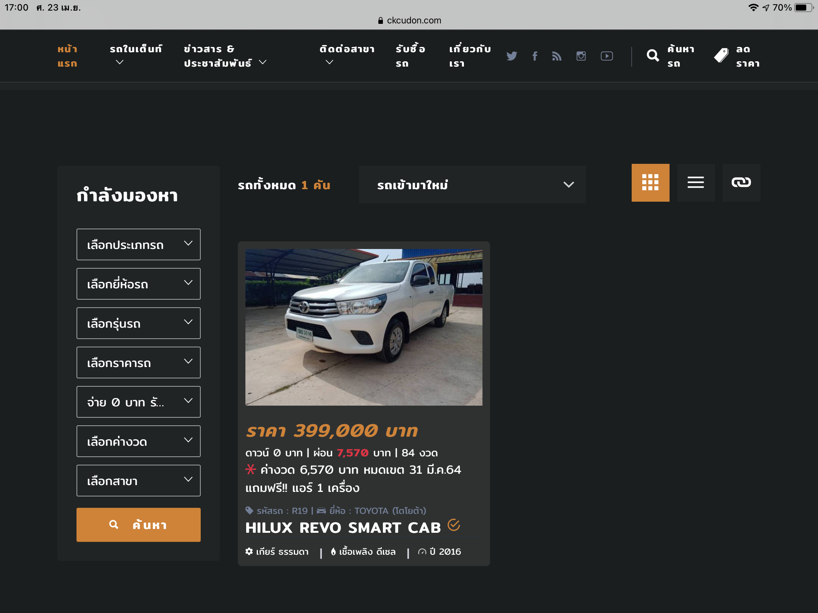
Task: Open the HILUX REVO SMART CAB link
Action: tap(343, 528)
